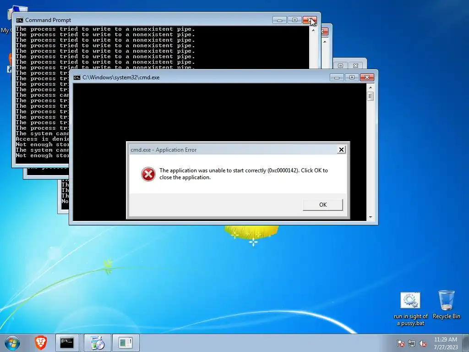
Task: Minimize the Command Prompt window
Action: tap(280, 20)
